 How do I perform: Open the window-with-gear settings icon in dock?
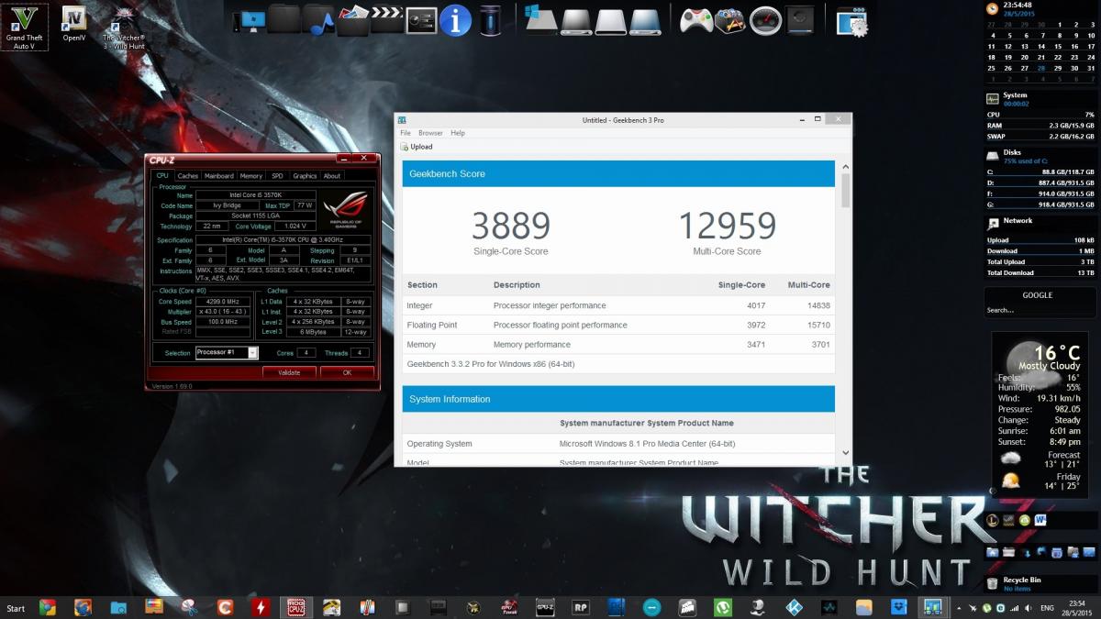[853, 20]
